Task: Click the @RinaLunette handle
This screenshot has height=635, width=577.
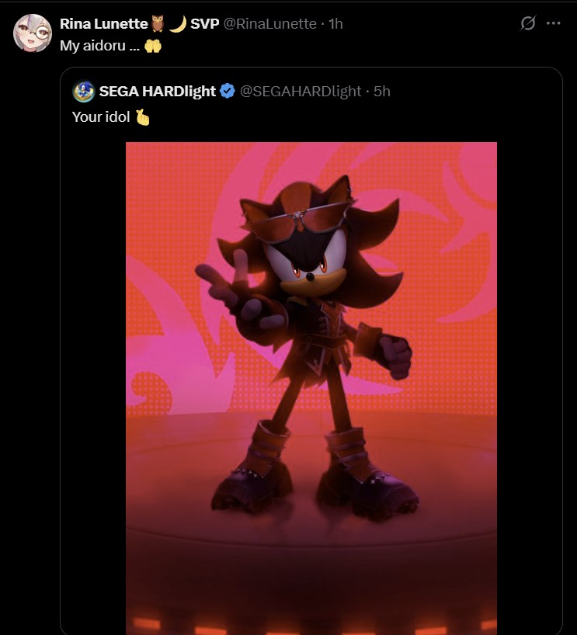Action: (269, 24)
